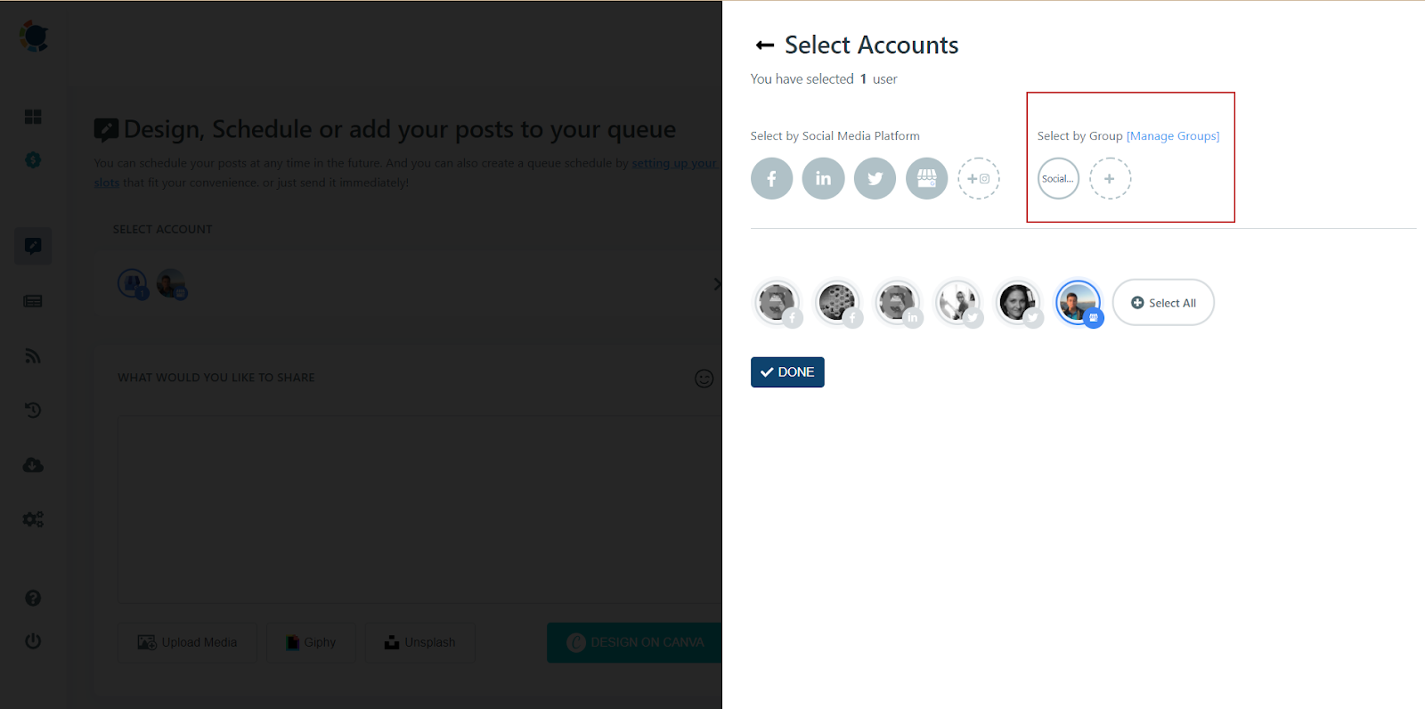The height and width of the screenshot is (709, 1425).
Task: Filter accounts by Twitter platform
Action: [x=875, y=178]
